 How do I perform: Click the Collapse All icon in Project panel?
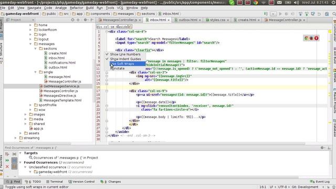[x=78, y=20]
